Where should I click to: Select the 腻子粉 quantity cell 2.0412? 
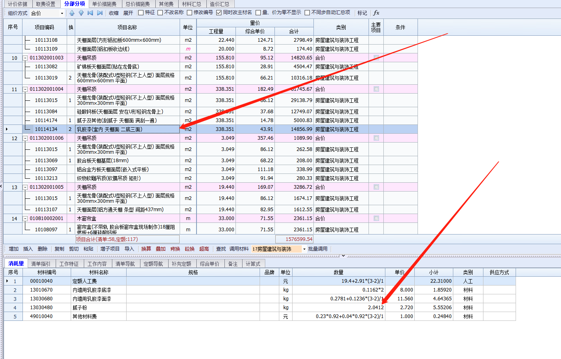click(339, 308)
